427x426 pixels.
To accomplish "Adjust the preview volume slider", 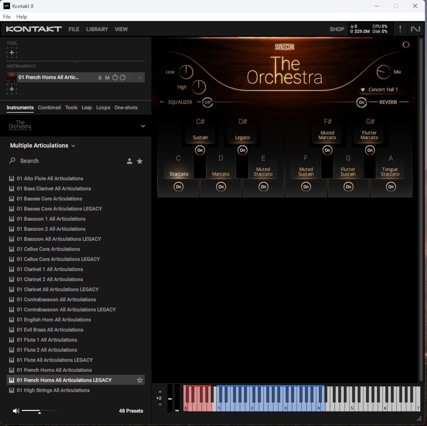I will point(39,411).
